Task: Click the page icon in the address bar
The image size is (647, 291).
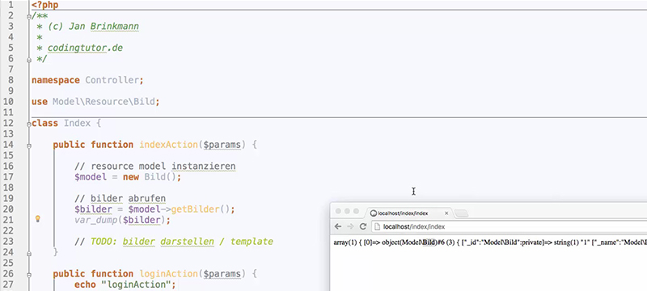Action: click(x=378, y=226)
